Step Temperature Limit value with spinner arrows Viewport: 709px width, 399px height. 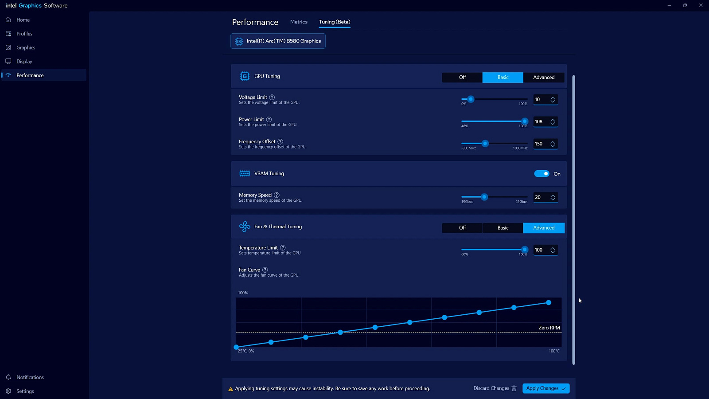(x=553, y=250)
